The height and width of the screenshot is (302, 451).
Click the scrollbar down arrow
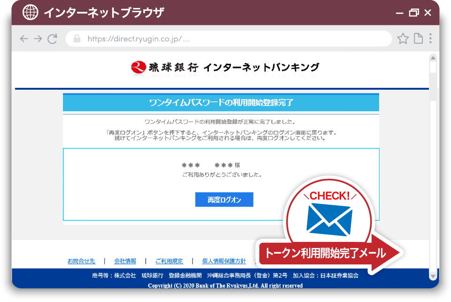(x=433, y=276)
